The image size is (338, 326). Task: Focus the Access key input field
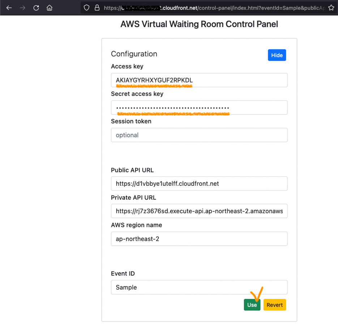199,80
